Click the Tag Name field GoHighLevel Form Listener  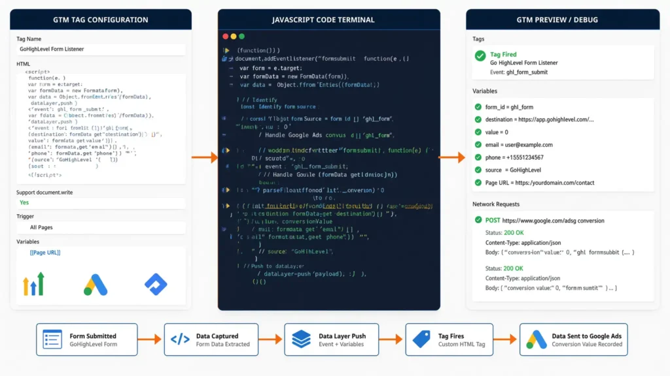tap(101, 49)
